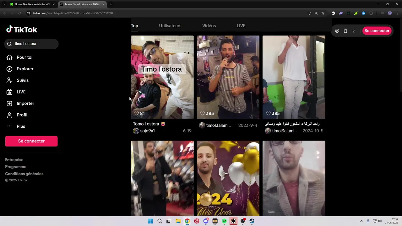Open the media controls icon
Image resolution: width=402 pixels, height=226 pixels.
point(382,13)
